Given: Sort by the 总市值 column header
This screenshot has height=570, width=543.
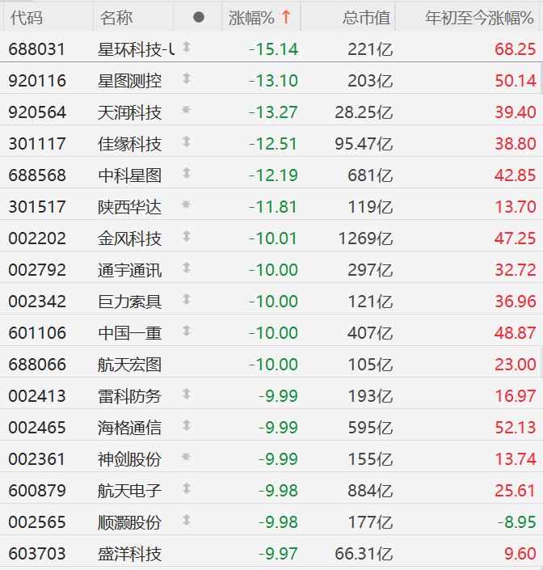Looking at the screenshot, I should (367, 18).
